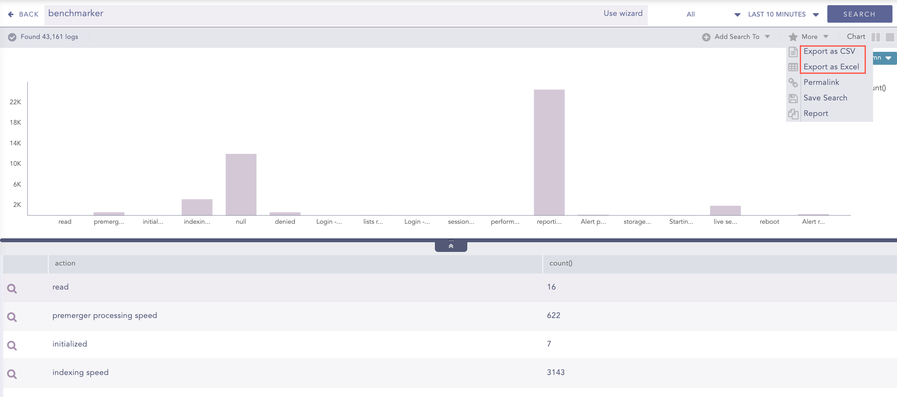
Task: Click the Save Search floppy disk icon
Action: (793, 98)
